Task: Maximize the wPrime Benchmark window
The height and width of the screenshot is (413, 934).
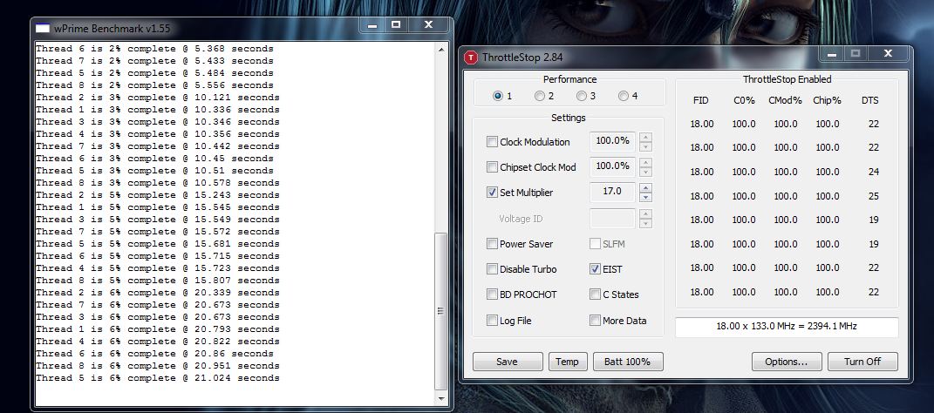Action: click(x=396, y=25)
